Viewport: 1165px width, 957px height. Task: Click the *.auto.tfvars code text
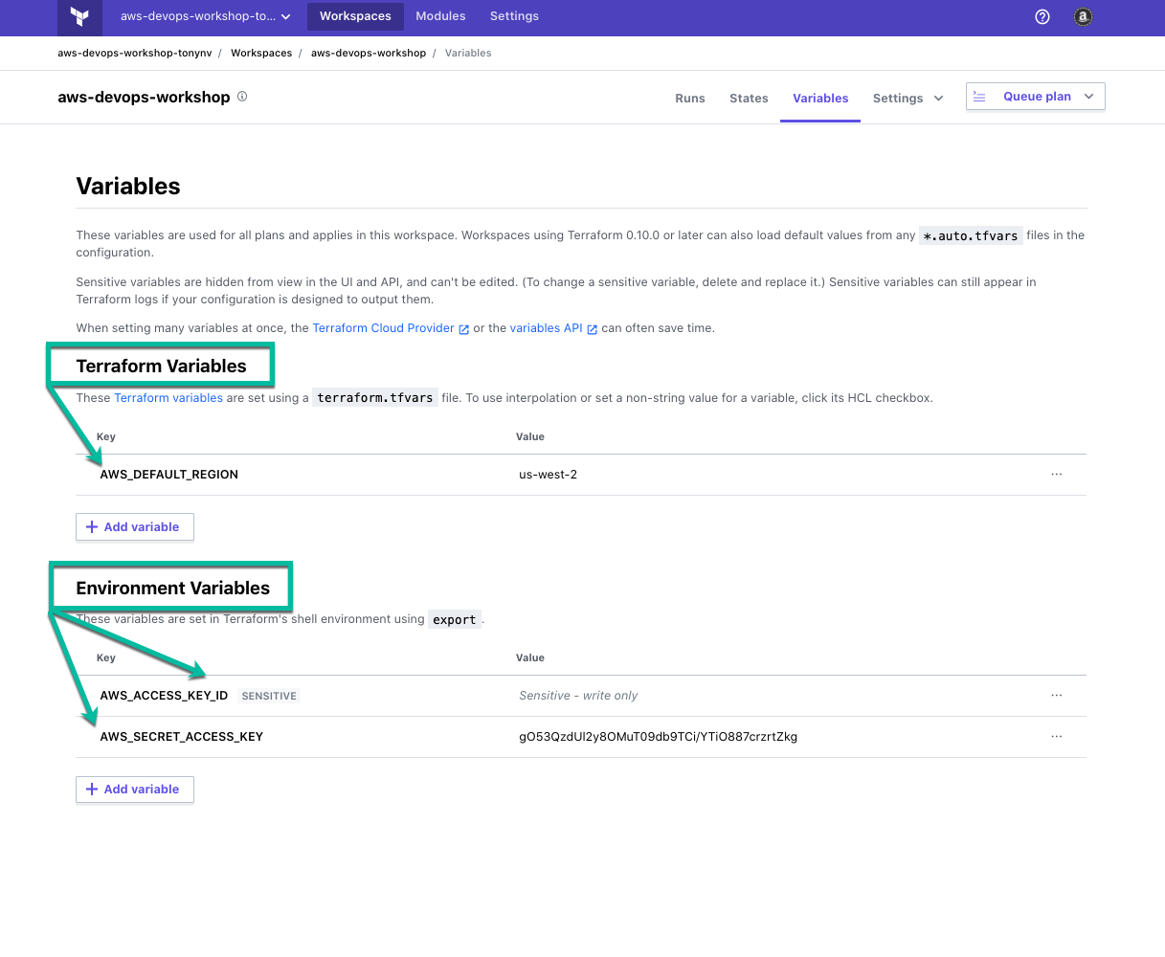point(971,235)
